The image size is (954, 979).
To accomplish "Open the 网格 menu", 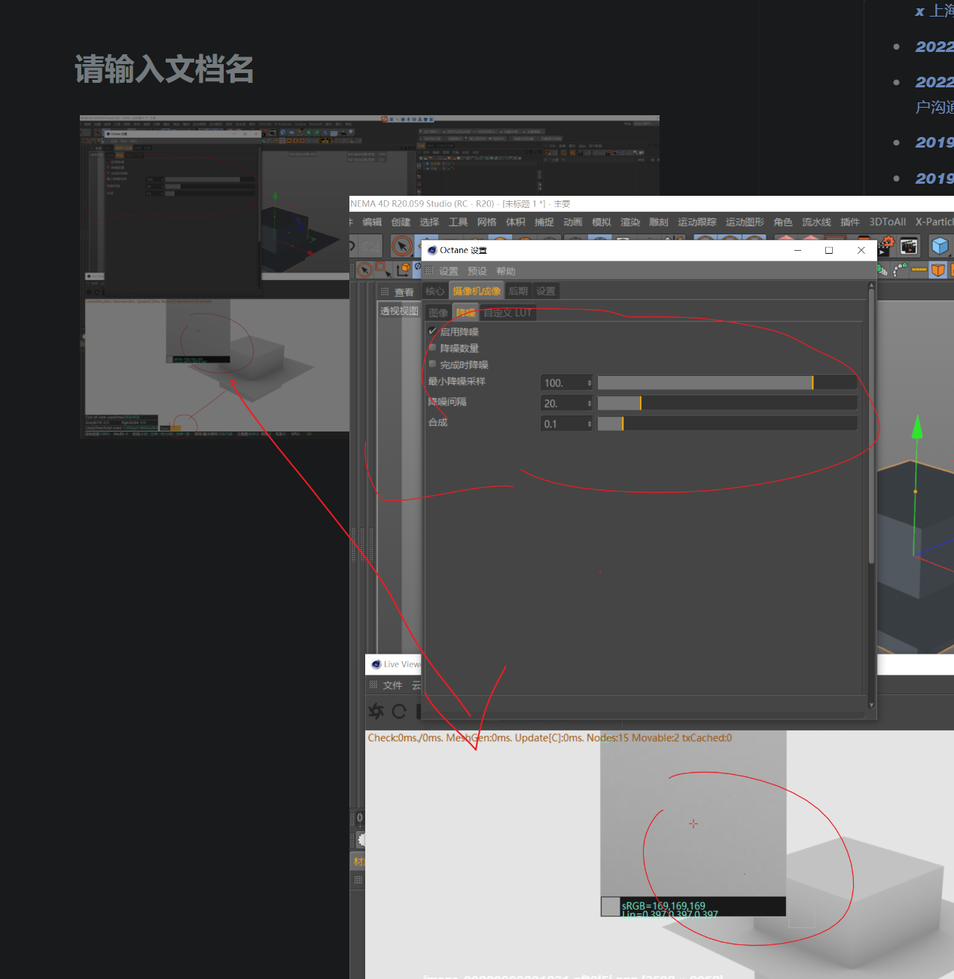I will pos(486,222).
